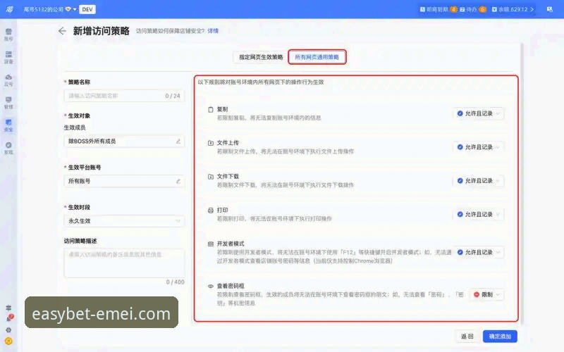Click the eye icon beside 查看密码框

[211, 287]
